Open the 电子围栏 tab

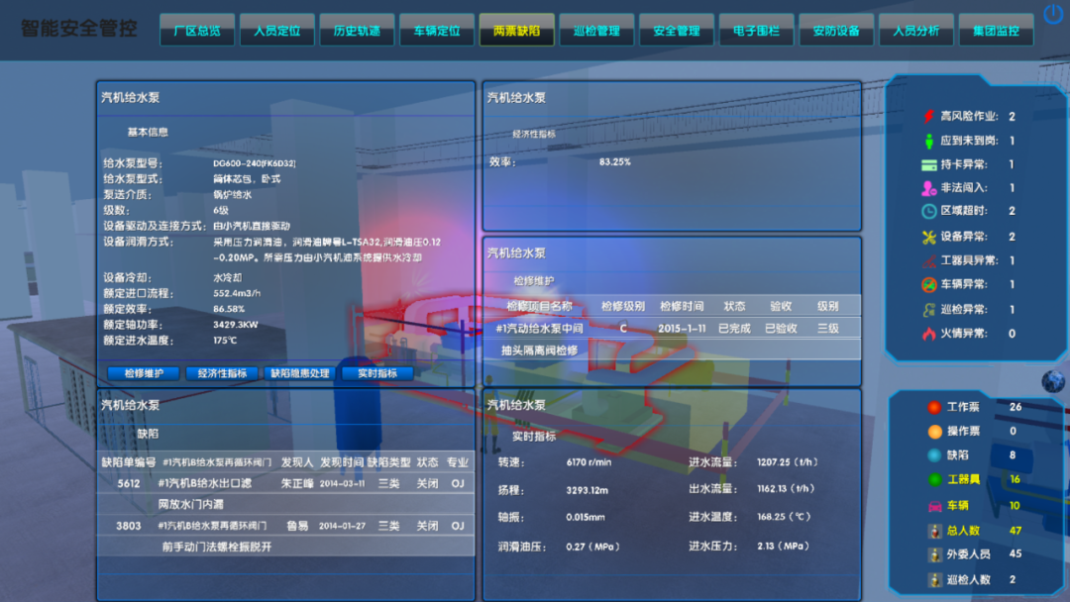(755, 31)
